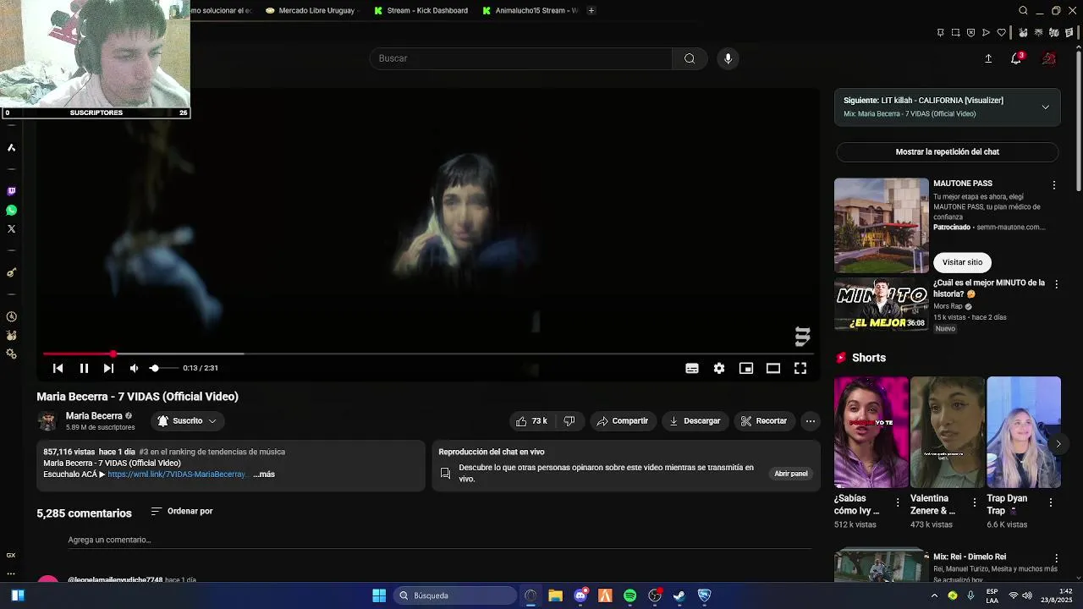This screenshot has width=1083, height=609.
Task: Pause the video playback
Action: point(84,368)
